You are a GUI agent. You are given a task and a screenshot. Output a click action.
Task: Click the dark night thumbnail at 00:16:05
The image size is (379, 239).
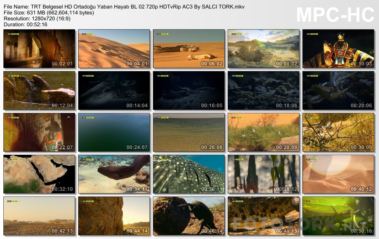pyautogui.click(x=189, y=90)
